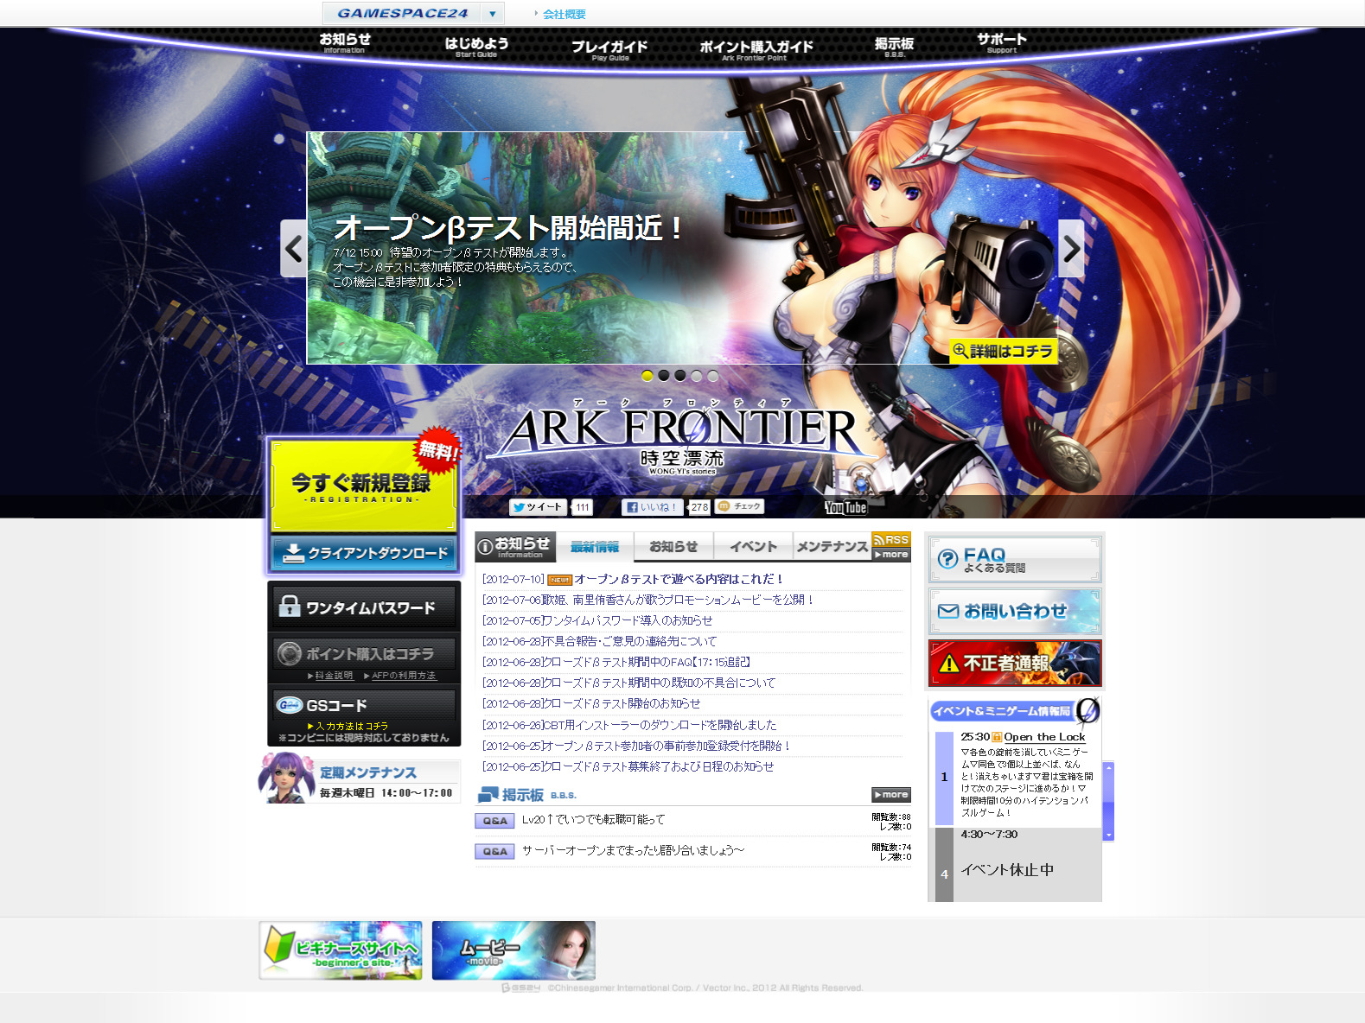Switch to the イベント tab
The height and width of the screenshot is (1023, 1365).
753,546
